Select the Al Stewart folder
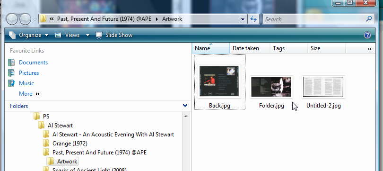Viewport: 383px width, 171px height. [60, 126]
